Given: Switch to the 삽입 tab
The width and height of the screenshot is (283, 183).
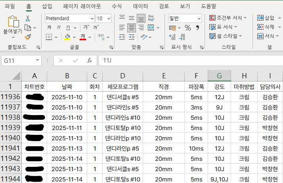Looking at the screenshot, I should 47,6.
